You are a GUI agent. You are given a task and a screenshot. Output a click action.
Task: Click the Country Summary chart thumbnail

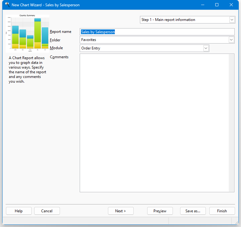pos(27,33)
